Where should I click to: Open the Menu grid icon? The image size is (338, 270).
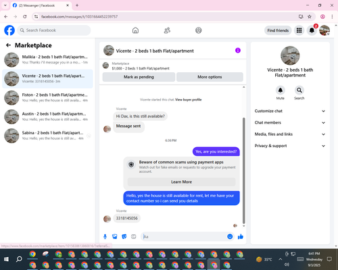coord(299,30)
